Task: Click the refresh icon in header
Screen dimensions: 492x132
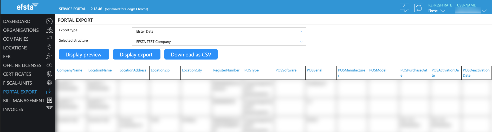Action: tap(419, 8)
